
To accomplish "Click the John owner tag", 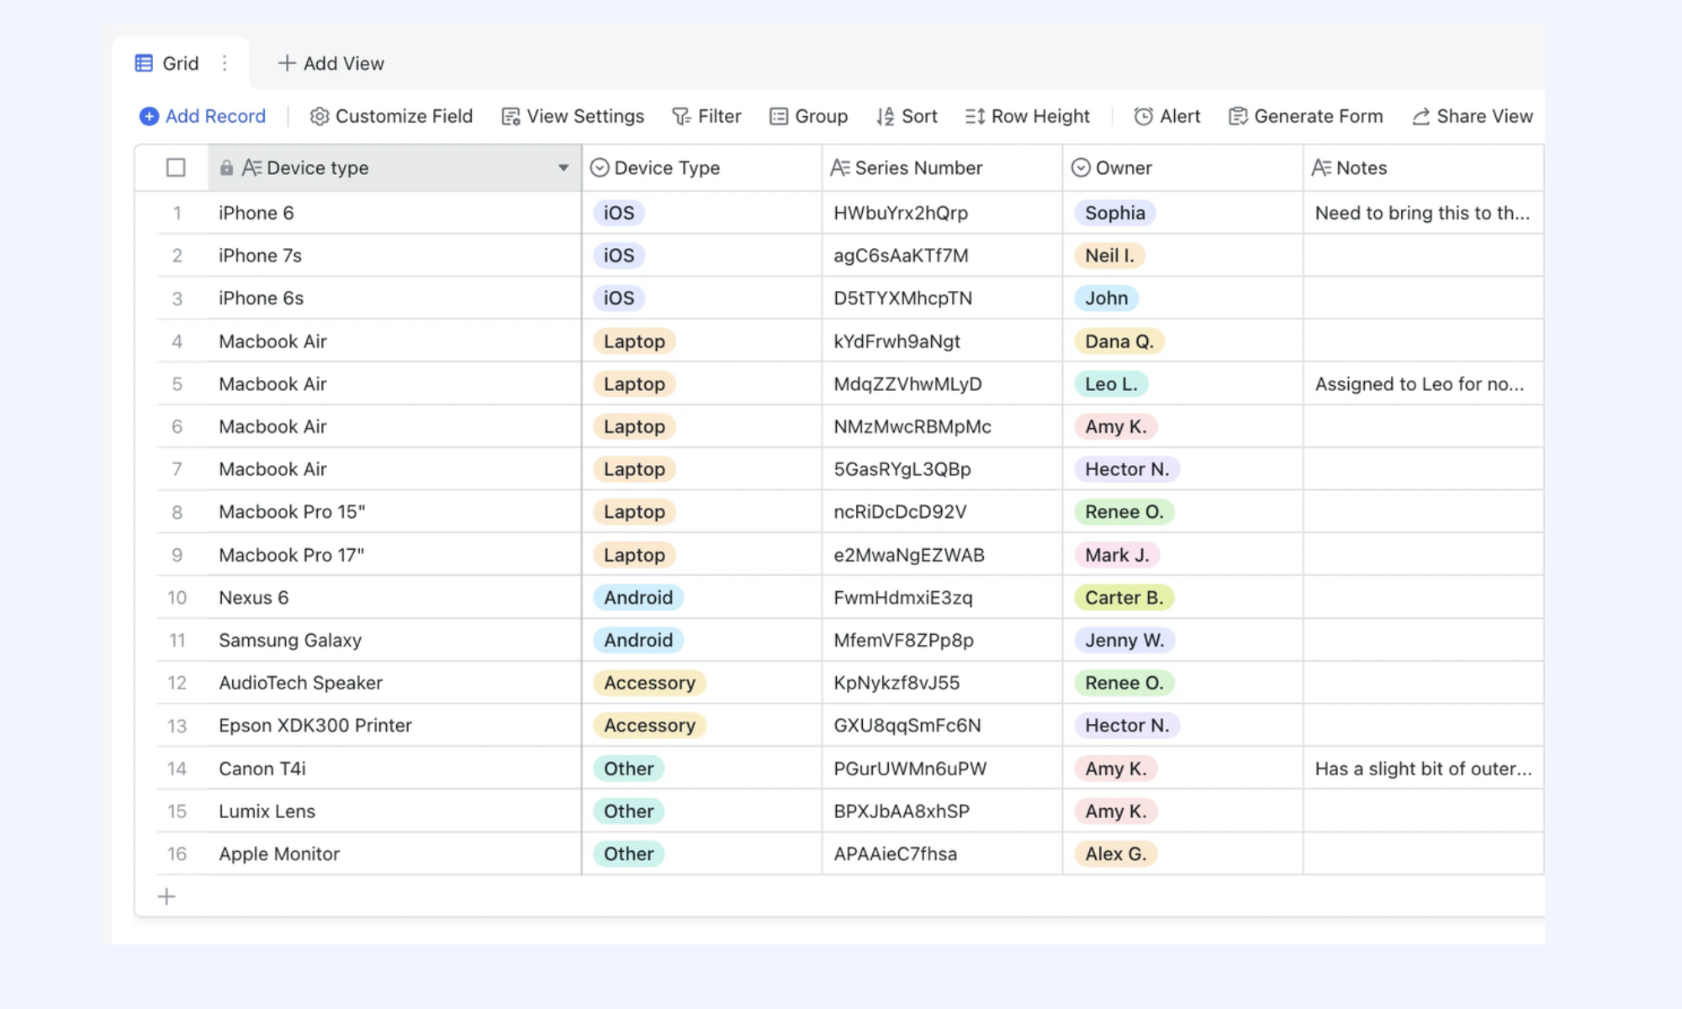I will pos(1107,298).
